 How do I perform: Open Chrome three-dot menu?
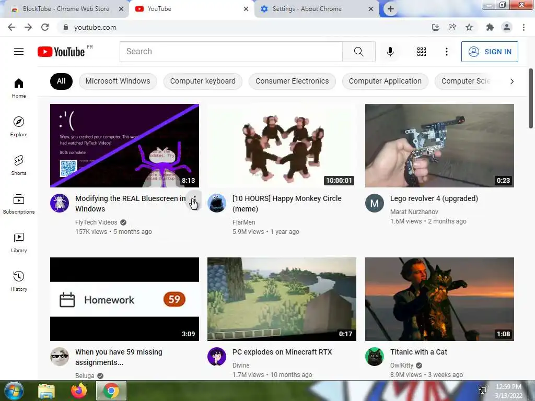(x=524, y=27)
